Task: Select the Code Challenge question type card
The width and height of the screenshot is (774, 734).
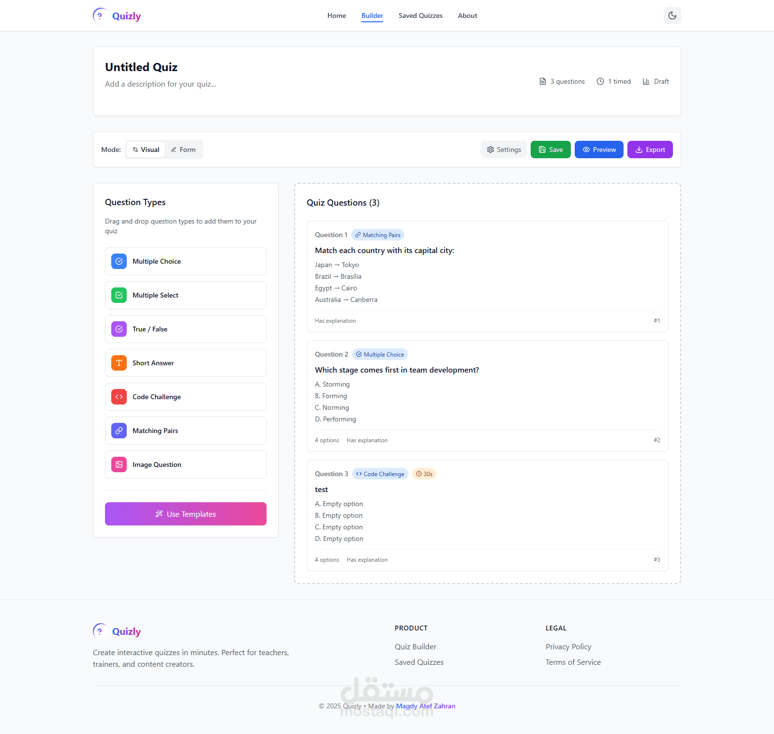Action: coord(186,397)
